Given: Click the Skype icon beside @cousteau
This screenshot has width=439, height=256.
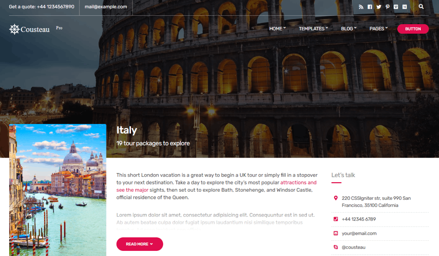Looking at the screenshot, I should click(x=336, y=247).
